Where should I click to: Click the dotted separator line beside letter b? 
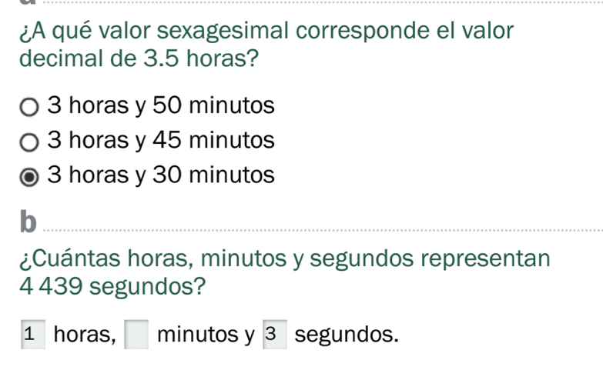(x=323, y=231)
